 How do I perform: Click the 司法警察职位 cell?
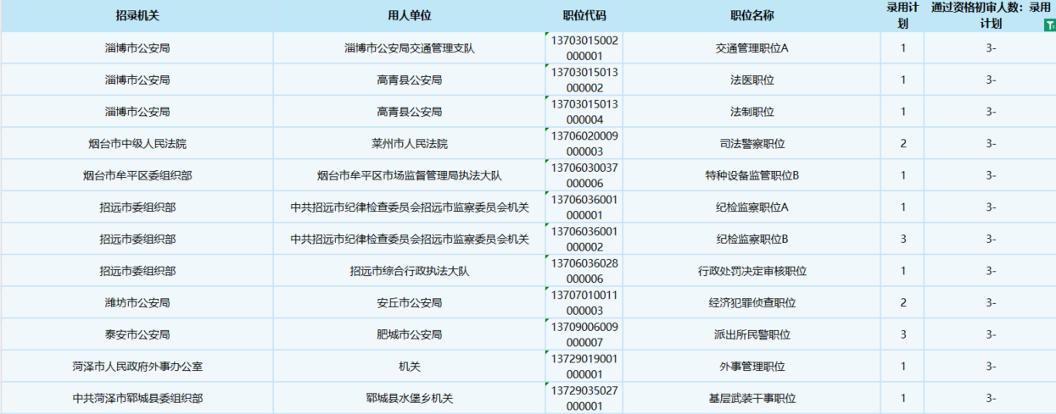click(x=751, y=144)
